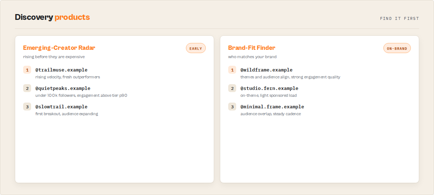Click the 'Discovery products' page heading
The width and height of the screenshot is (434, 195).
click(52, 17)
